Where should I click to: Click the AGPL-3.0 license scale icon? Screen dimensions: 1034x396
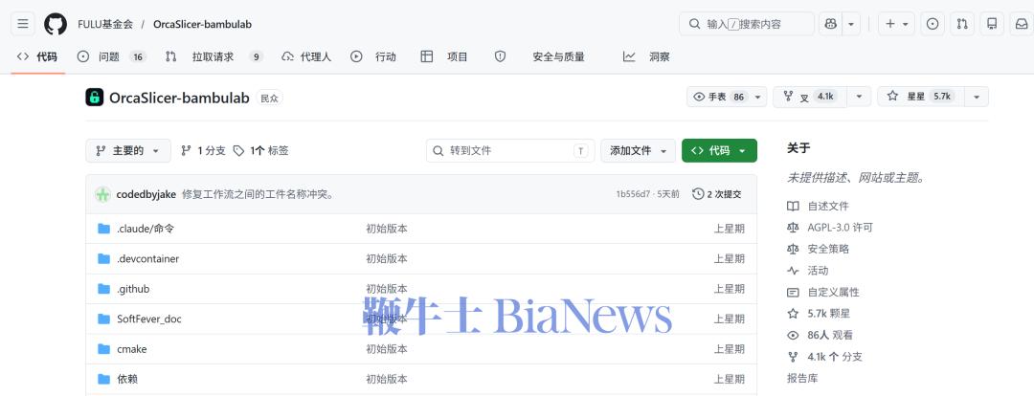coord(793,228)
